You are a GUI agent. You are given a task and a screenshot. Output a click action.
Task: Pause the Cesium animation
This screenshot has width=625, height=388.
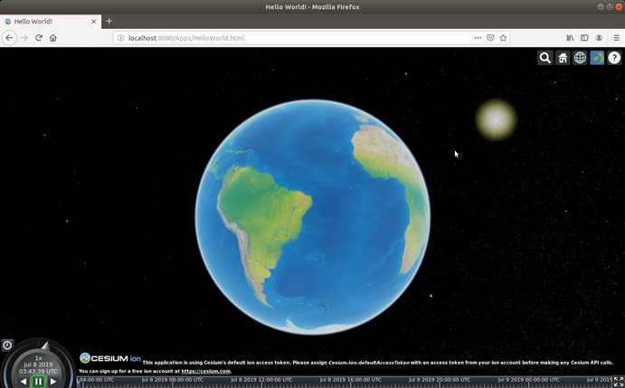click(38, 382)
